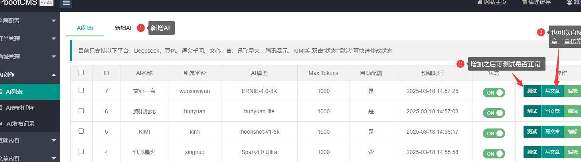Click 编辑 button for 讯飞星火 row
The height and width of the screenshot is (162, 581).
pos(572,152)
